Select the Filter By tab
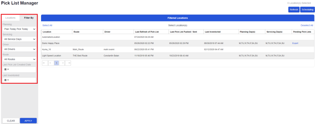315x124 pixels. 29,18
